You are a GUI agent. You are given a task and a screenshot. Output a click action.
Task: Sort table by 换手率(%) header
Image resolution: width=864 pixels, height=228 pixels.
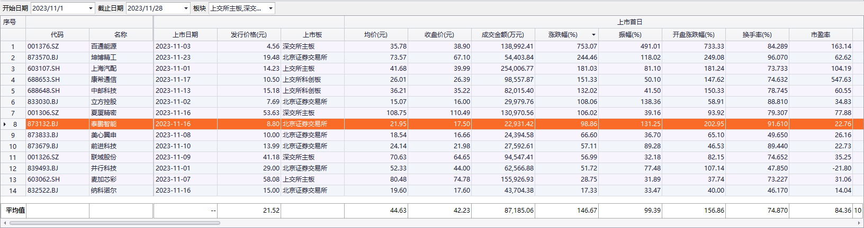click(x=757, y=35)
